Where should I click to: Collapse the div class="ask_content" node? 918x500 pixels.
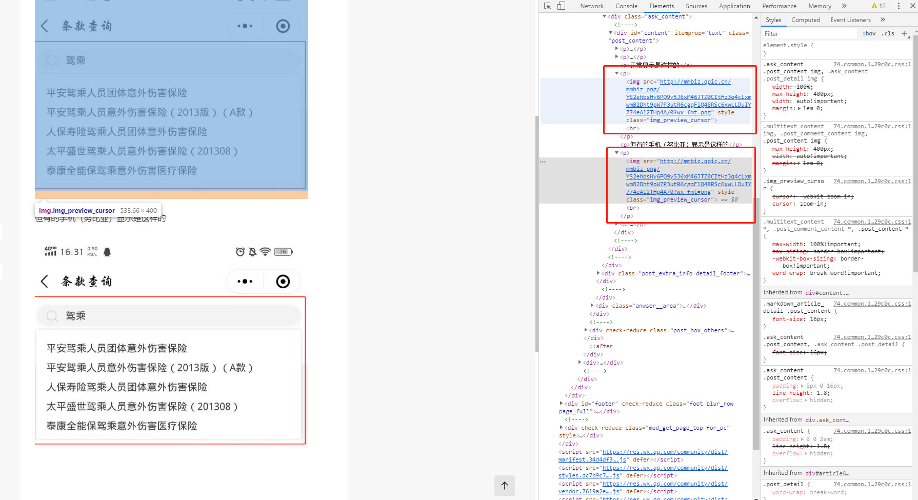tap(604, 16)
